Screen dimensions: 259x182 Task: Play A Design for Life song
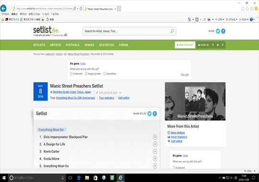pos(155,144)
